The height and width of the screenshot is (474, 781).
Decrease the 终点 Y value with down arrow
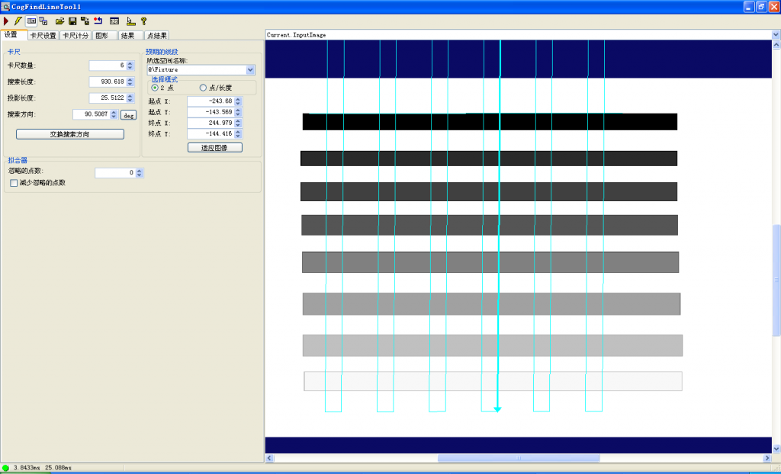pyautogui.click(x=238, y=136)
